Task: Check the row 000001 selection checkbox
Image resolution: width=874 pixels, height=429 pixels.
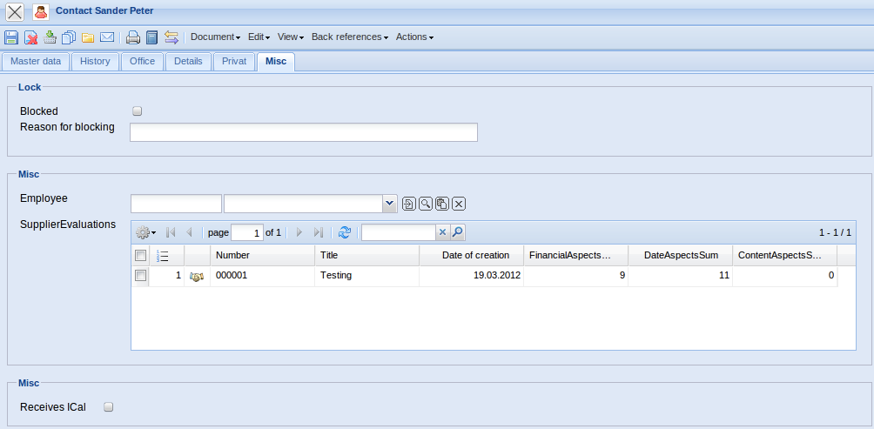Action: click(x=140, y=276)
